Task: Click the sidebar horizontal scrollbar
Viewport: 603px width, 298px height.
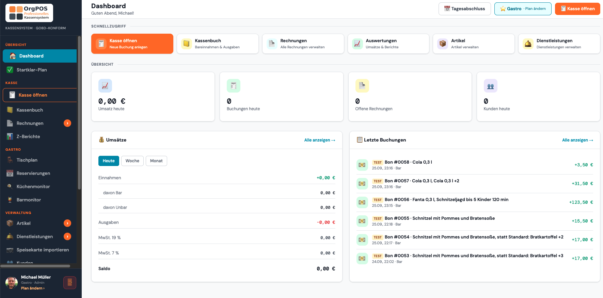Action: click(x=35, y=266)
